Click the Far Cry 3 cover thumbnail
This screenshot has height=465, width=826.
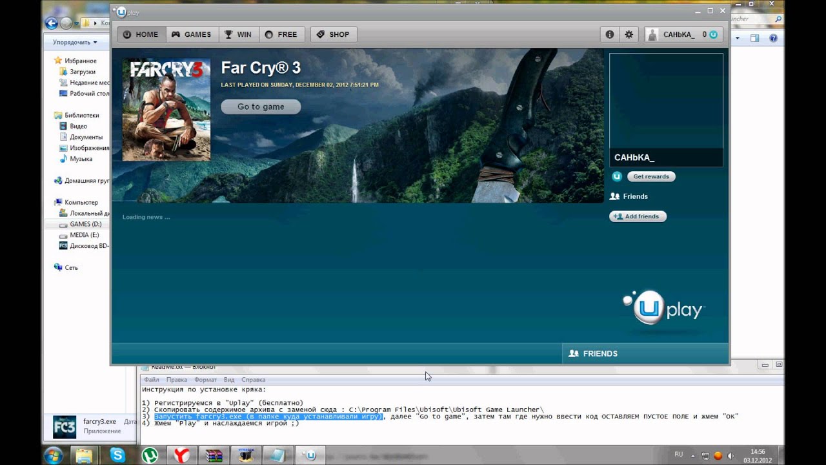click(166, 109)
